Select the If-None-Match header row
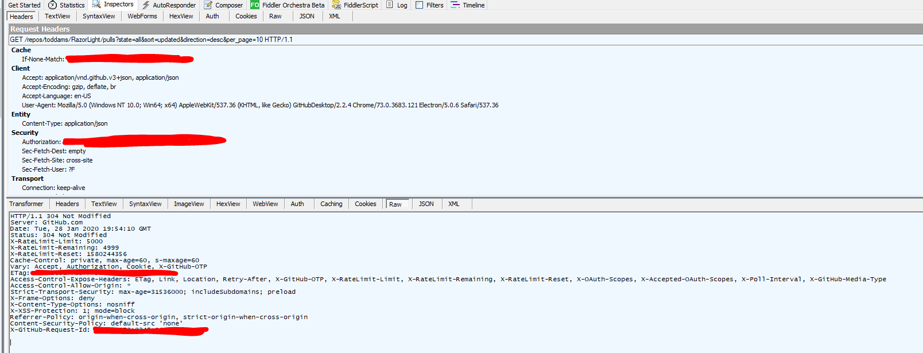Viewport: 923px width, 353px height. (x=107, y=59)
